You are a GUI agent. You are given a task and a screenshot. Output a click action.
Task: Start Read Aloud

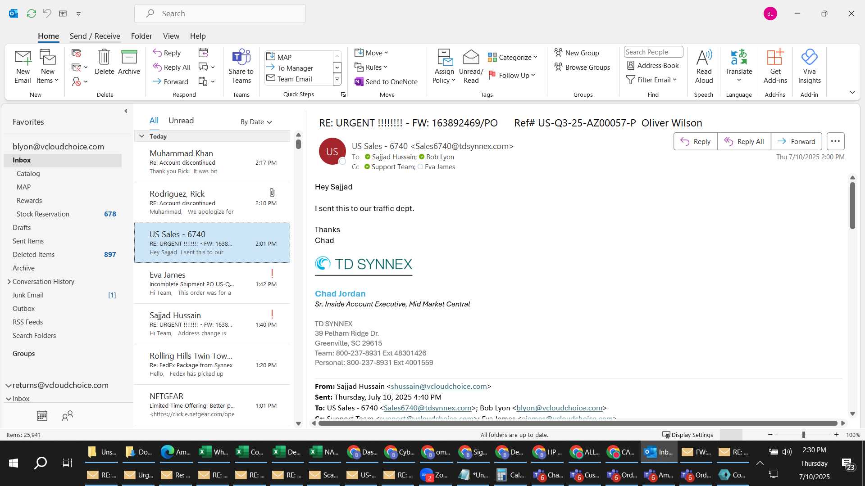click(704, 67)
